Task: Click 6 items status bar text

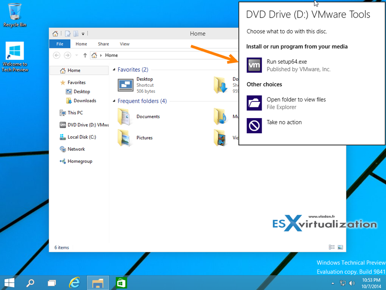Action: pos(61,247)
